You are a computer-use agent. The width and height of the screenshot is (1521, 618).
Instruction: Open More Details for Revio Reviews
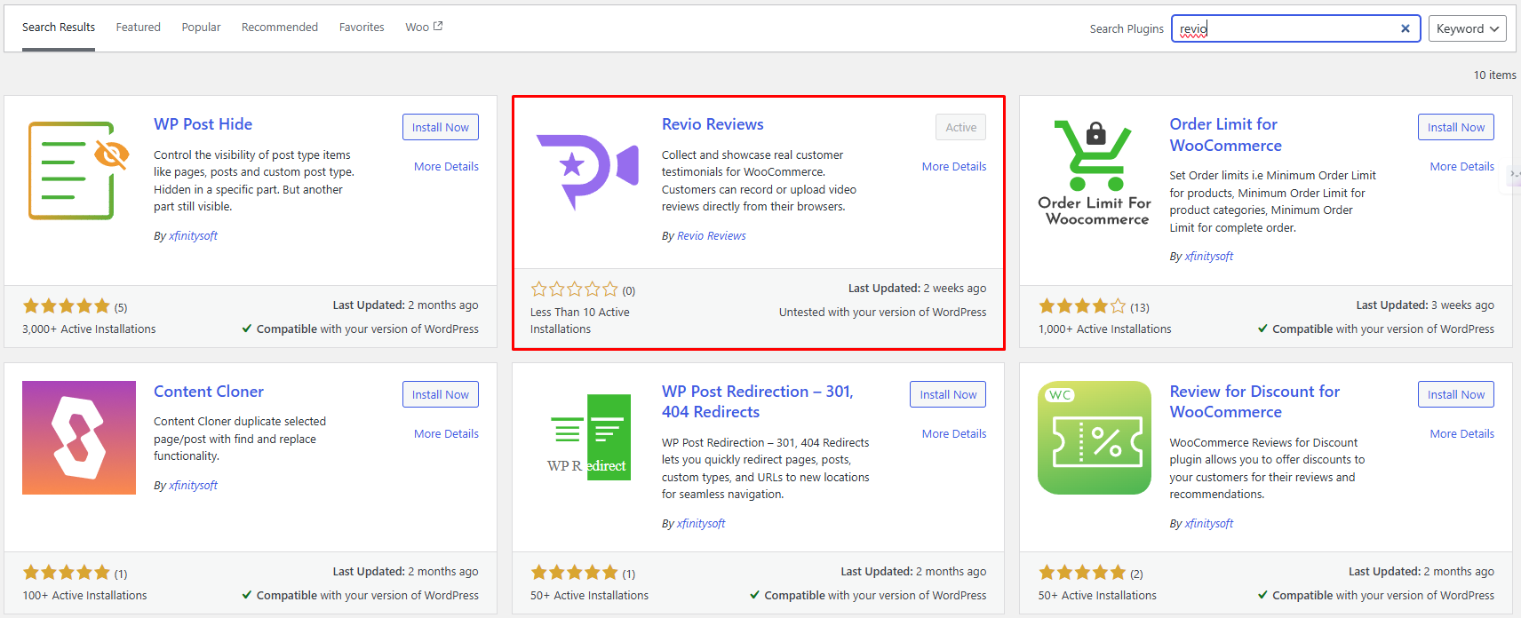pos(954,166)
